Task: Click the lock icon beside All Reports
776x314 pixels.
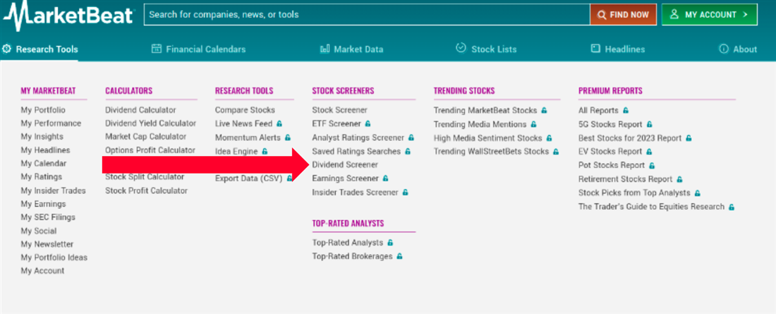Action: click(x=626, y=111)
